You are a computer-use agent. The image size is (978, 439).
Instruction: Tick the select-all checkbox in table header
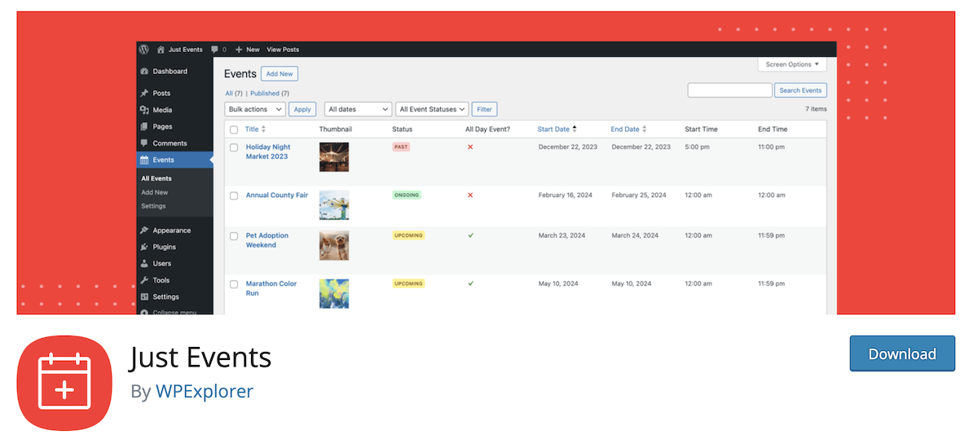pos(234,130)
